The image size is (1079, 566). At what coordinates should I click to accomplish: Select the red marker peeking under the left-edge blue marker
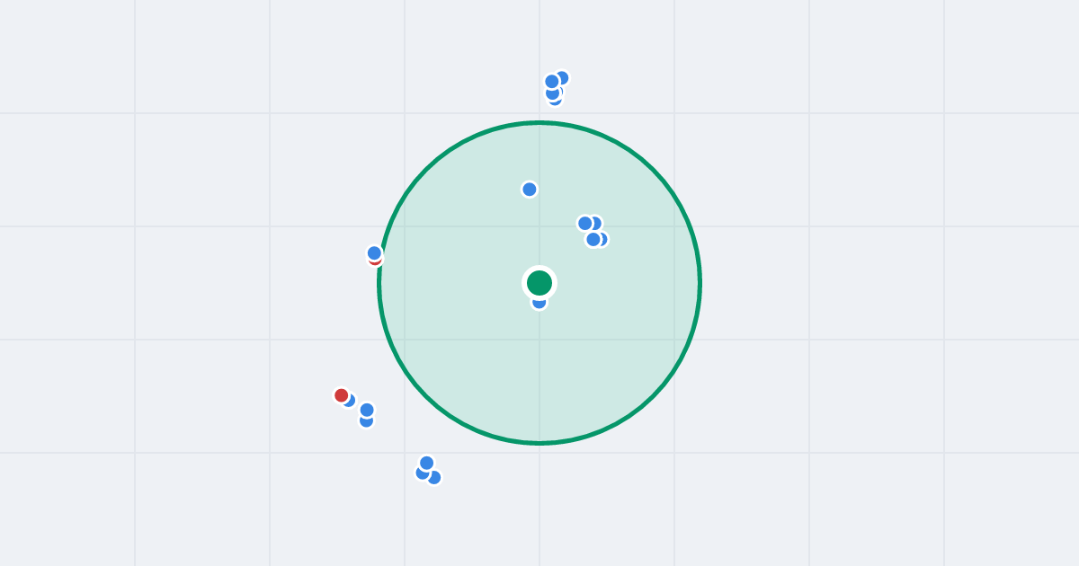[376, 261]
